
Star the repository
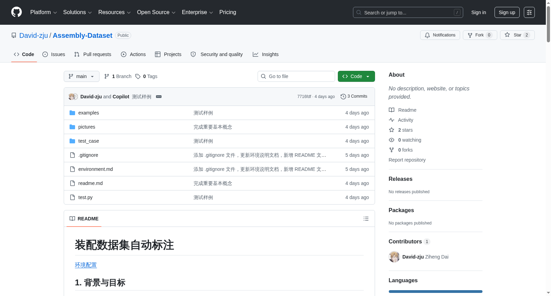click(517, 35)
